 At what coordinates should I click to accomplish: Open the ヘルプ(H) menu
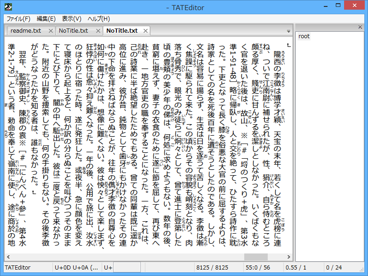[x=98, y=19]
